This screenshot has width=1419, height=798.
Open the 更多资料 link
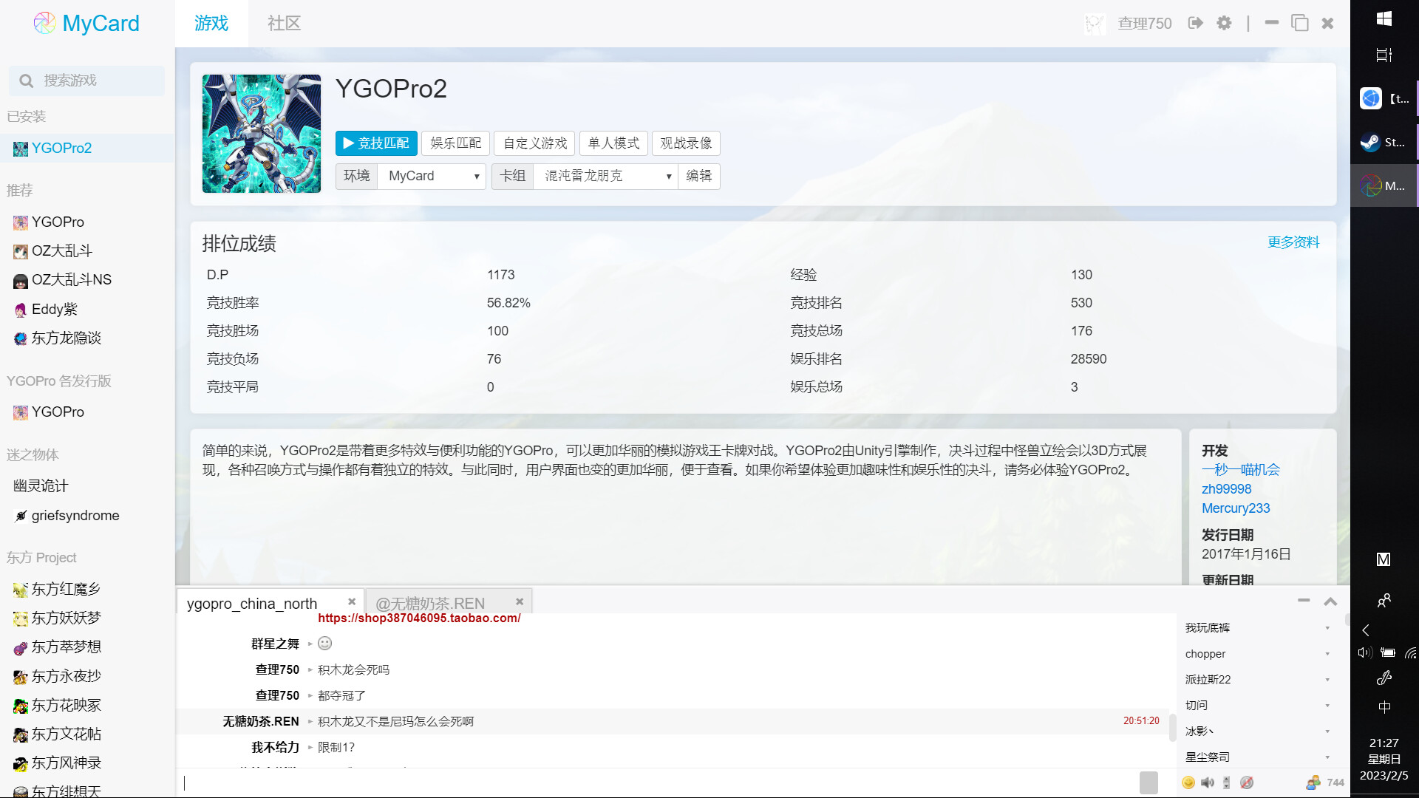(x=1293, y=242)
